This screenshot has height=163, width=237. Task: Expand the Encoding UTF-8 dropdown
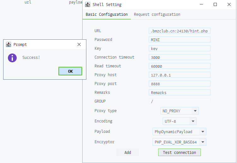pos(193,121)
